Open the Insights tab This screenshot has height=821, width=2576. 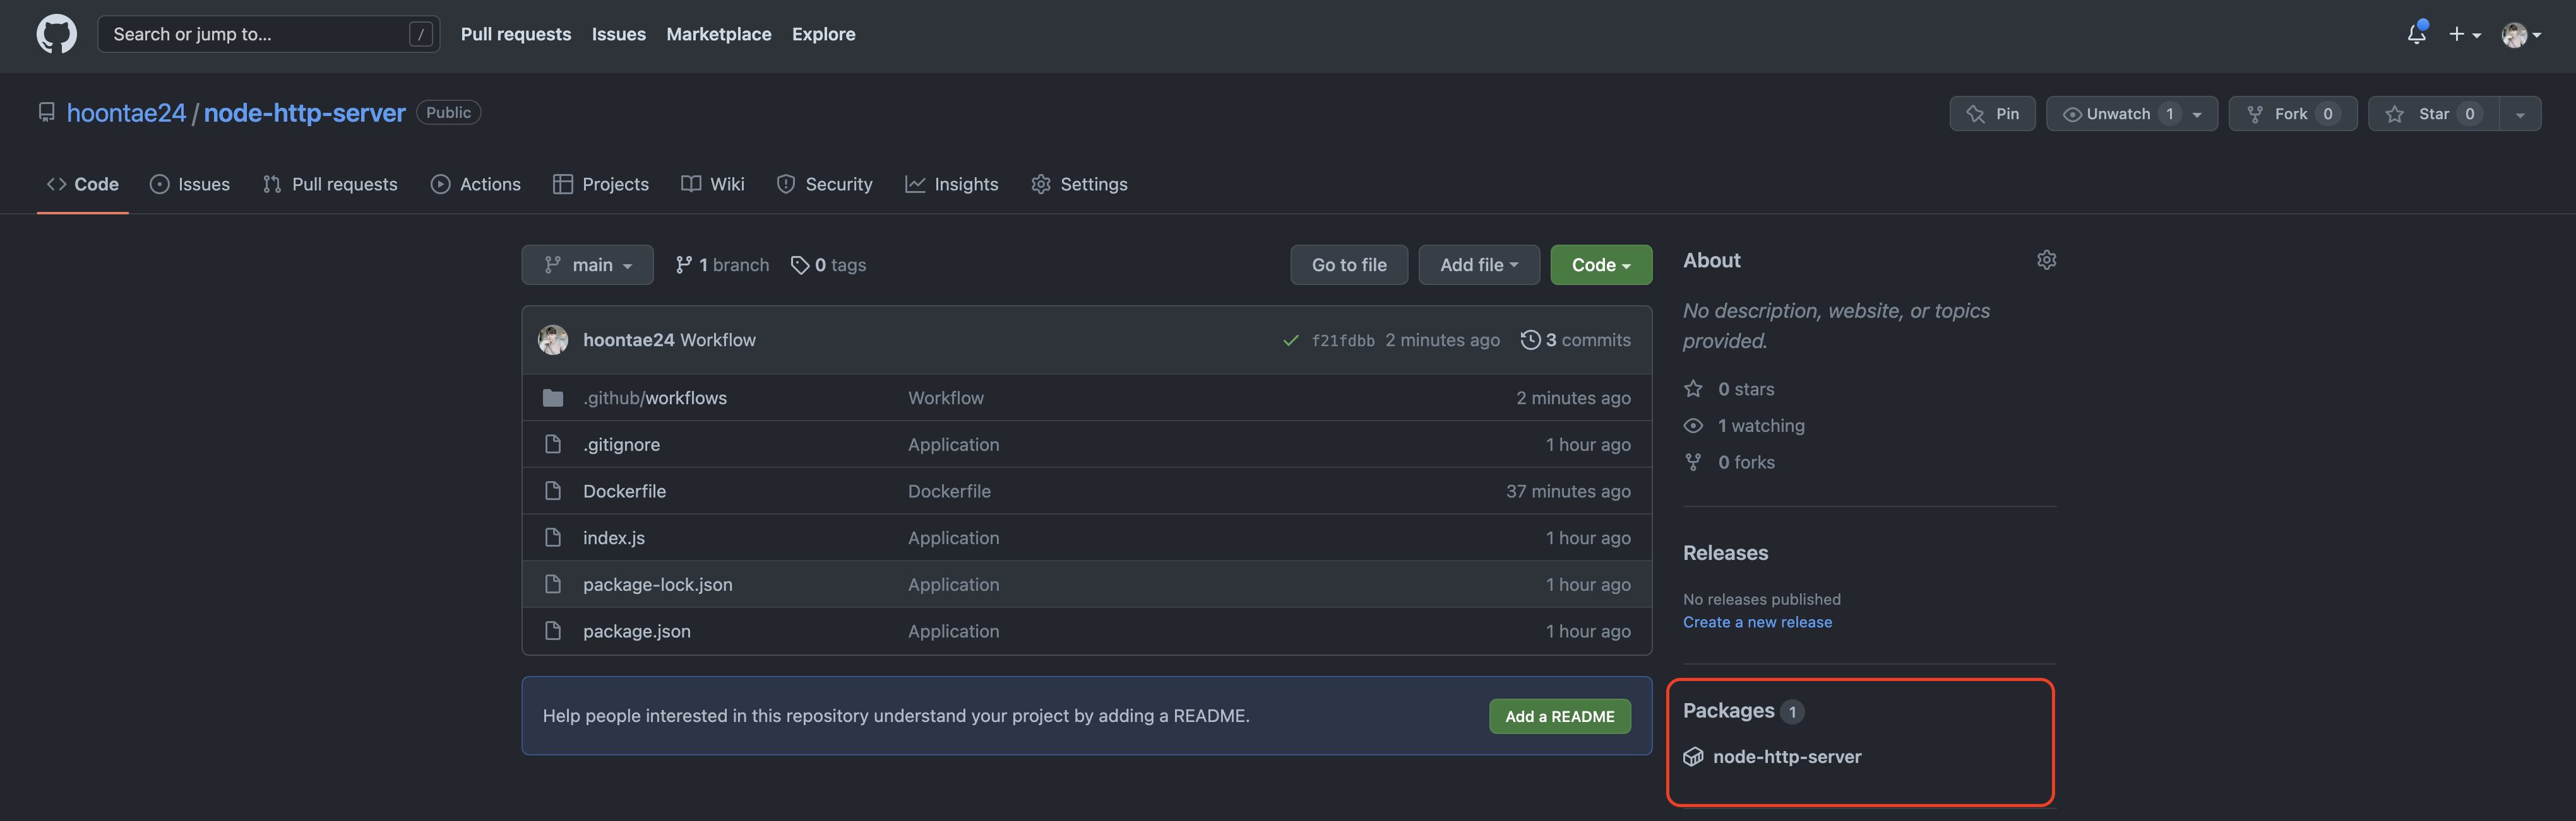pos(952,183)
